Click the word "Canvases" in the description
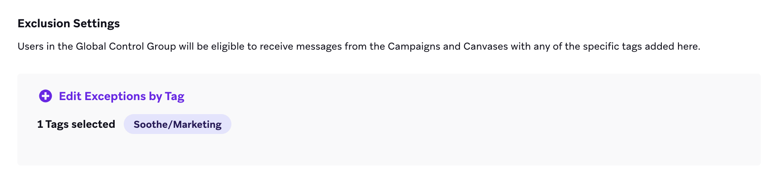 [x=485, y=46]
